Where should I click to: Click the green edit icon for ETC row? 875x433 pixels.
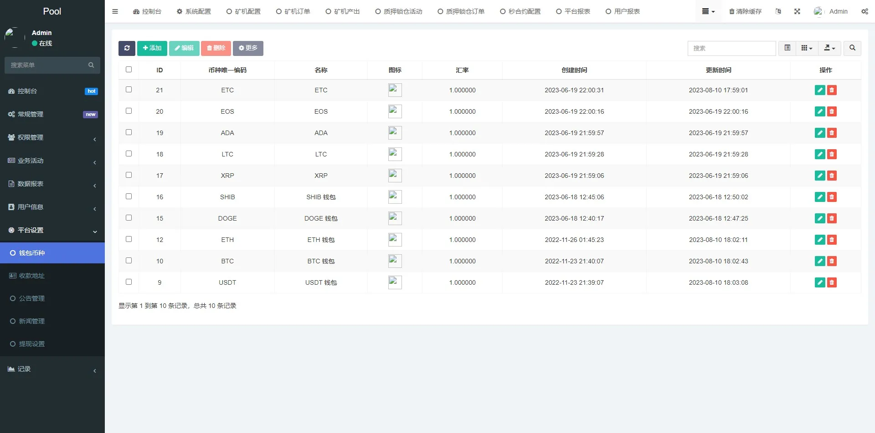pyautogui.click(x=819, y=90)
